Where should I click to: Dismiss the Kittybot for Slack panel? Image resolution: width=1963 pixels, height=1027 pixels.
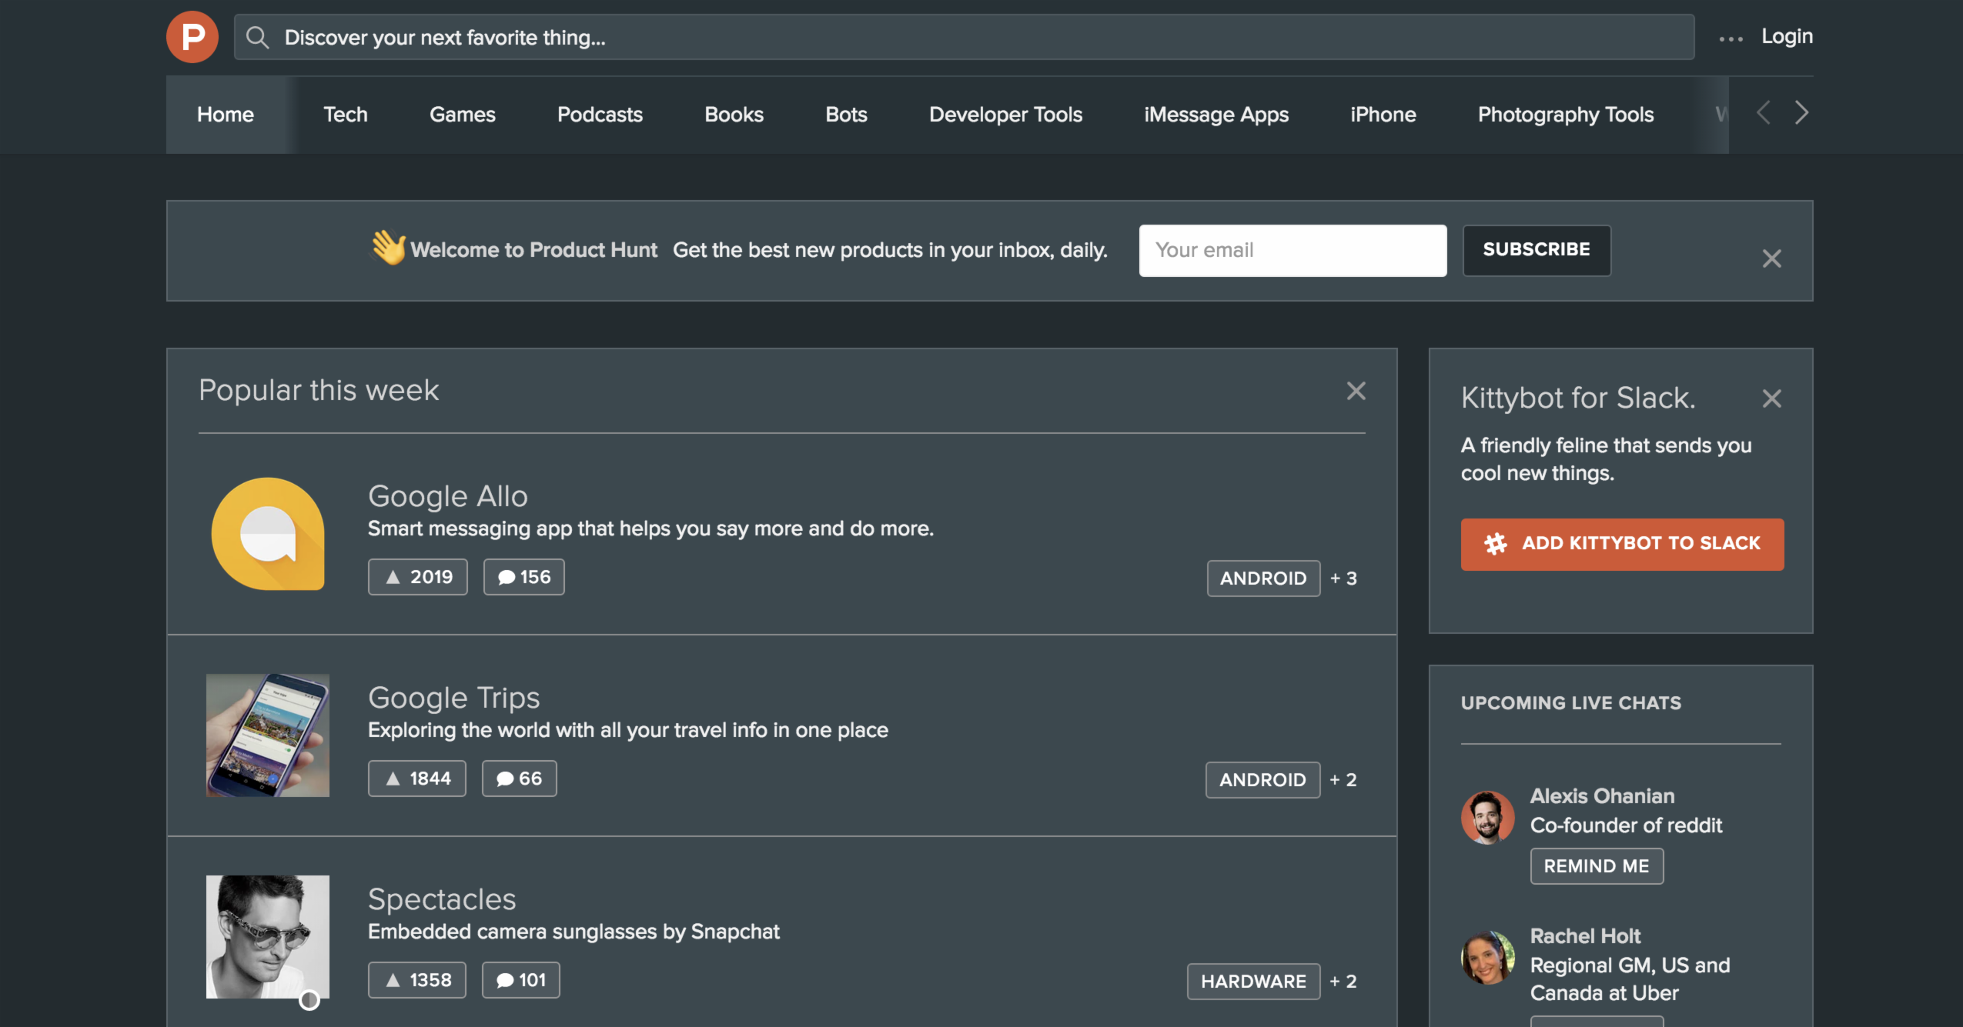tap(1771, 398)
